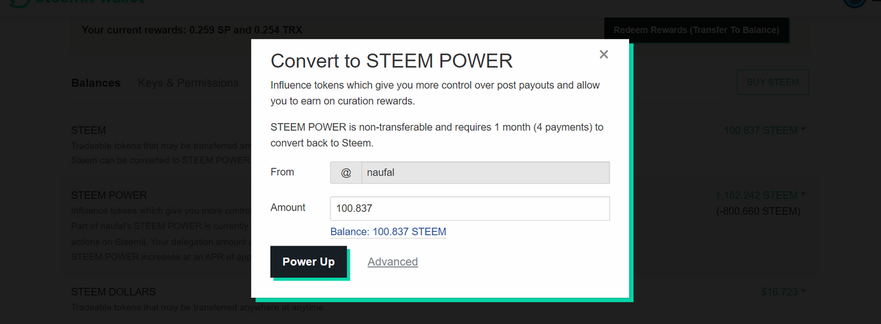Expand the 100.837 STEEM balance dropdown
This screenshot has height=324, width=881.
(x=765, y=130)
